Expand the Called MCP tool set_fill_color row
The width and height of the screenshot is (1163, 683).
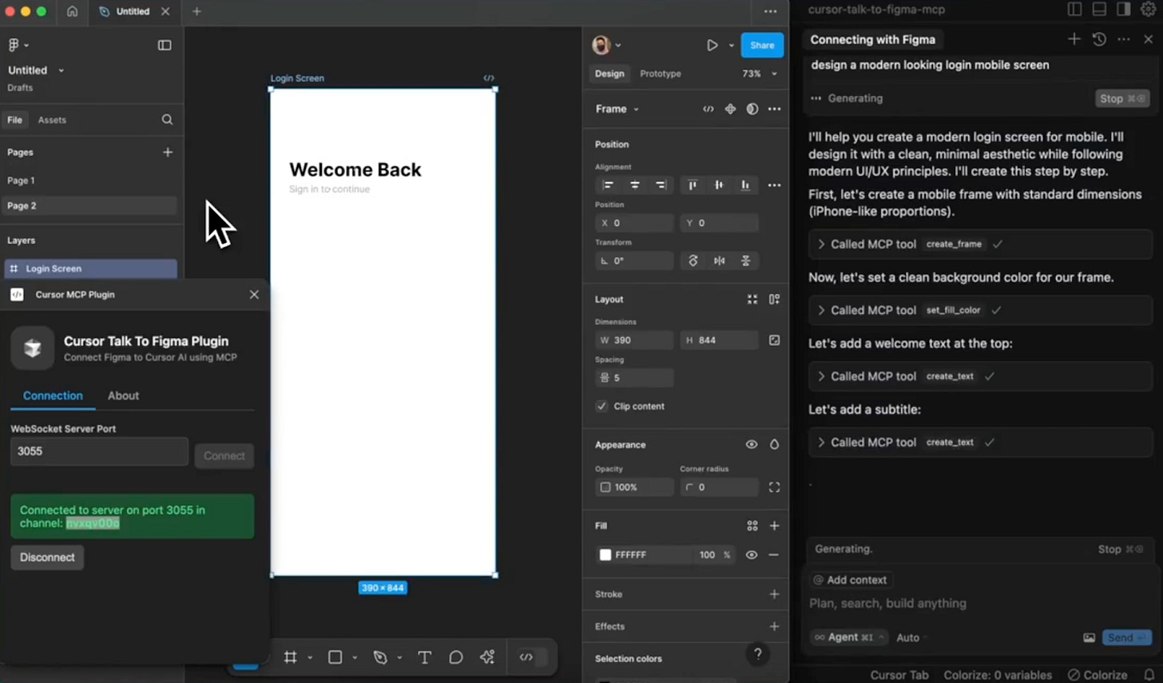click(x=979, y=310)
